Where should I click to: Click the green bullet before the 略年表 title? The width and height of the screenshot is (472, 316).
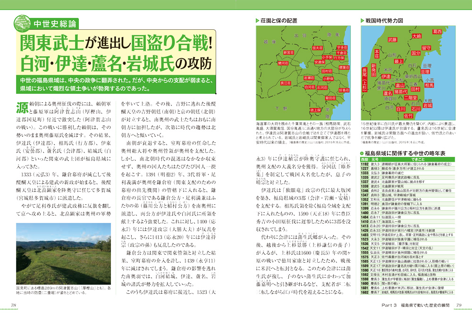pos(362,153)
